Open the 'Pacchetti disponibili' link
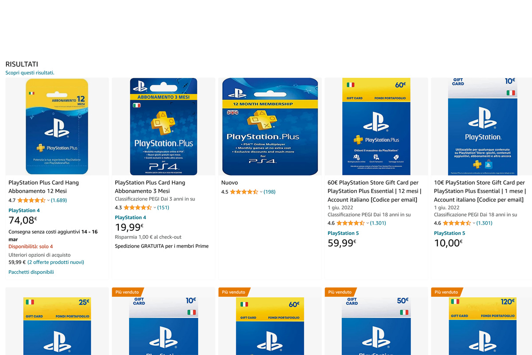The height and width of the screenshot is (355, 532). (x=31, y=272)
